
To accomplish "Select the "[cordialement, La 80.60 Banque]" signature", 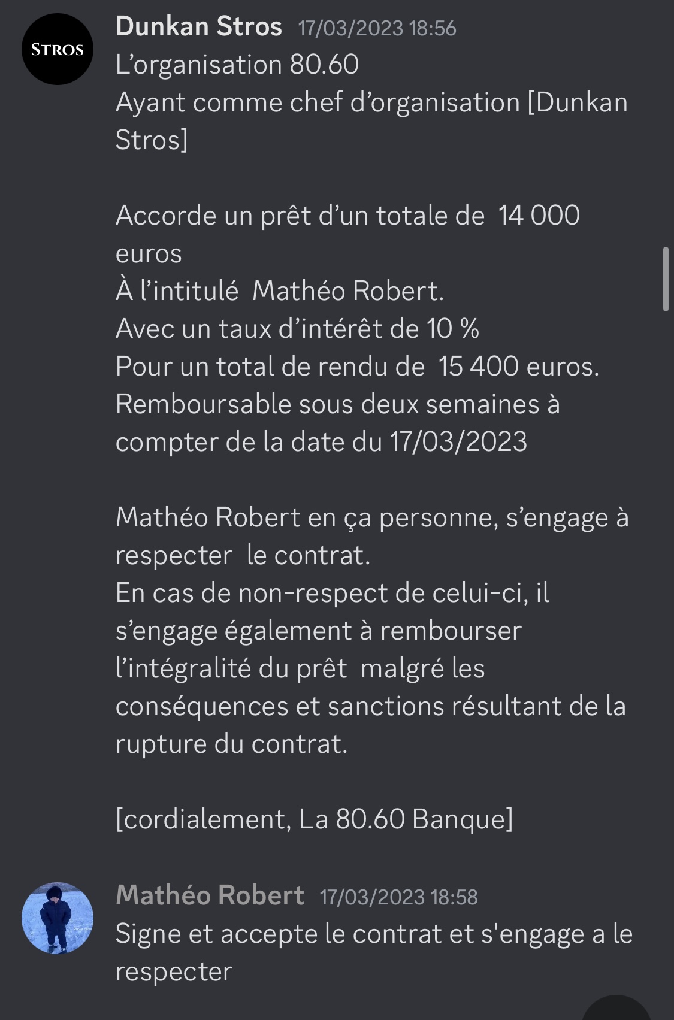I will click(x=314, y=819).
